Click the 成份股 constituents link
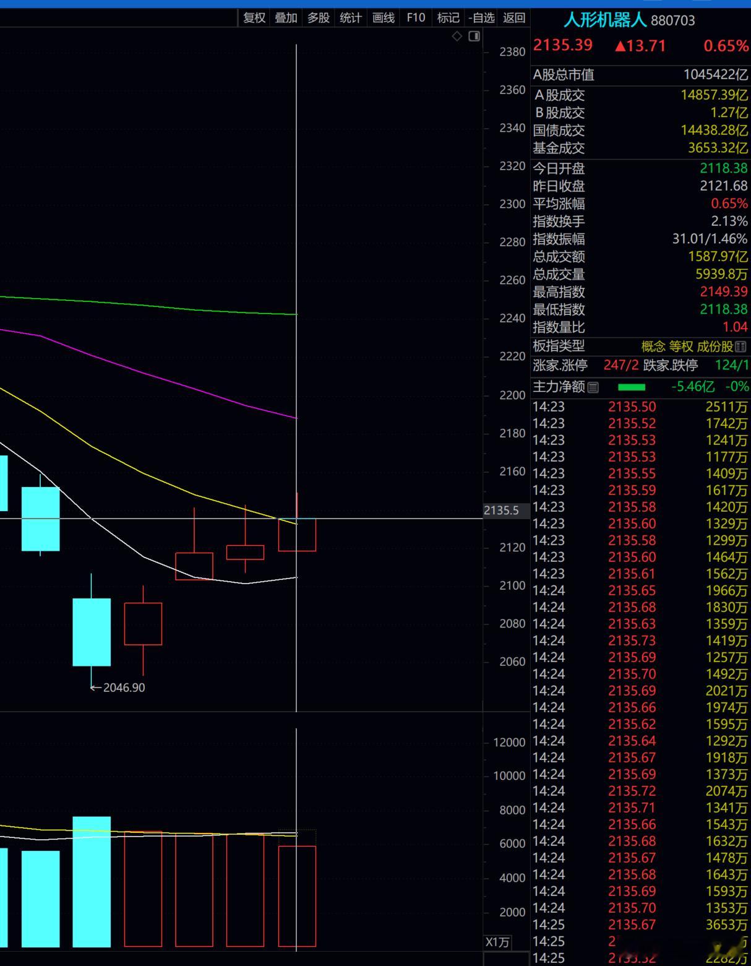Screen dimensions: 751x966 715,347
